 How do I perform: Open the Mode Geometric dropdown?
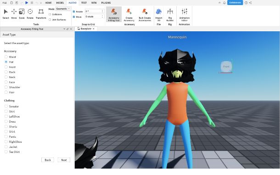pos(63,9)
